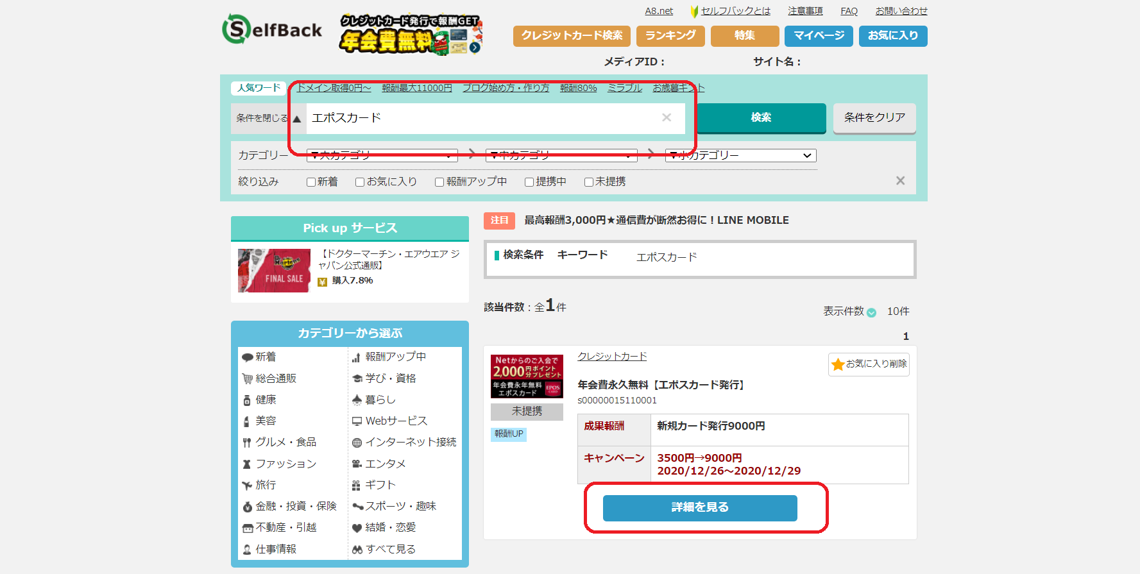Click the エンタメ category icon
The image size is (1140, 574).
click(357, 464)
